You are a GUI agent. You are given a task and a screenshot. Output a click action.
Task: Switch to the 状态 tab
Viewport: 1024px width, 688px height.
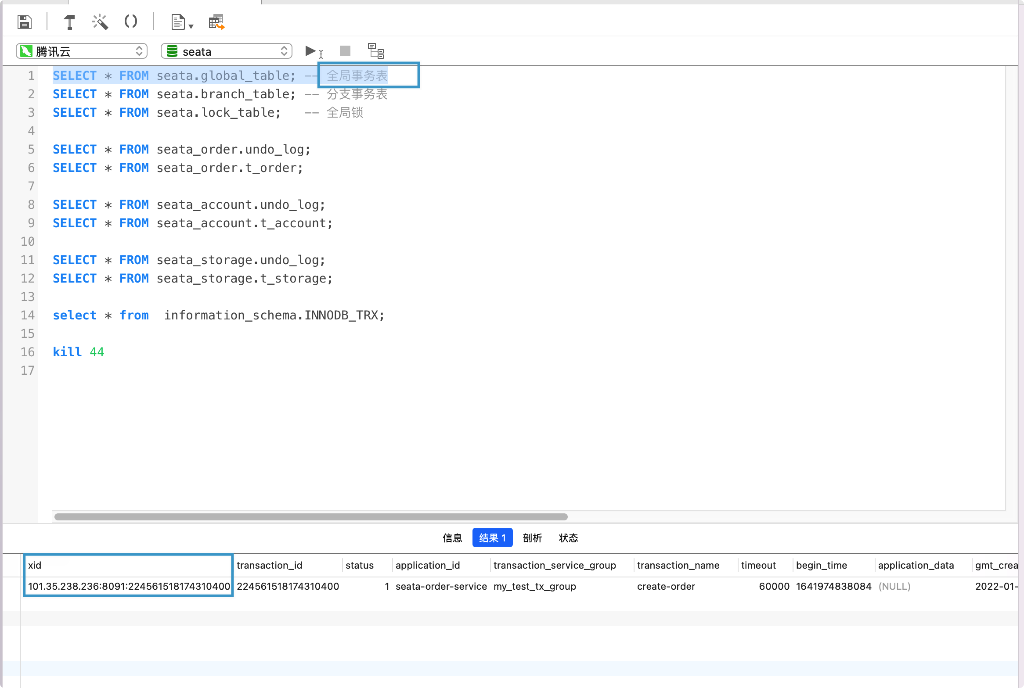pyautogui.click(x=568, y=538)
